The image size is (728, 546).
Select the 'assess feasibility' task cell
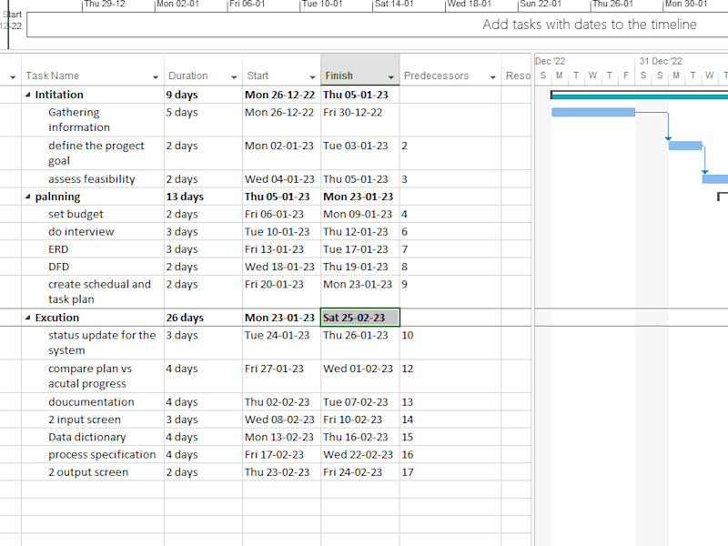93,178
